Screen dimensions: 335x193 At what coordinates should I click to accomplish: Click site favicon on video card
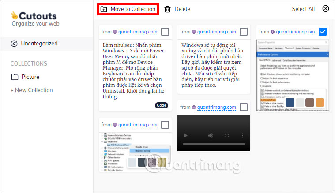click(x=194, y=107)
